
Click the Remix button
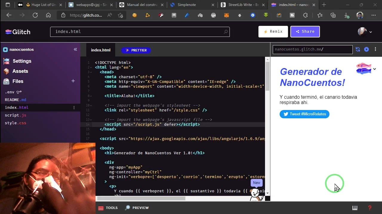(273, 32)
